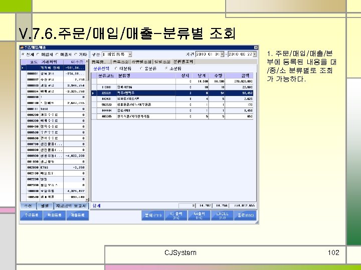
Task: Click the 수정 button under supplier list
Action: 28,206
